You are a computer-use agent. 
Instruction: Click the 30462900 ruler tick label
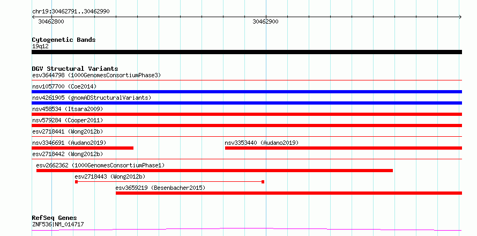(266, 21)
